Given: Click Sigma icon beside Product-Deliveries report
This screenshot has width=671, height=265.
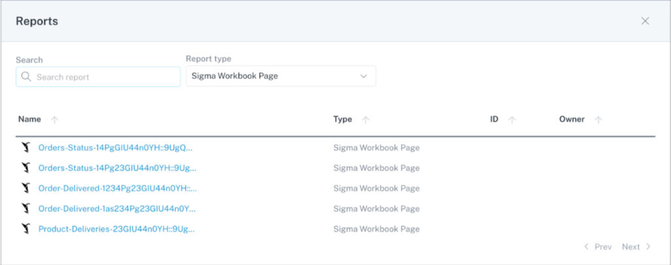Looking at the screenshot, I should pyautogui.click(x=26, y=229).
